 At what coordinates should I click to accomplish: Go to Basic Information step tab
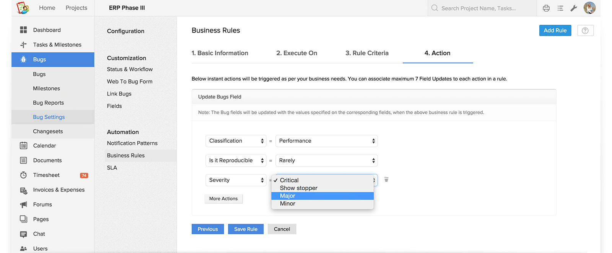point(220,53)
